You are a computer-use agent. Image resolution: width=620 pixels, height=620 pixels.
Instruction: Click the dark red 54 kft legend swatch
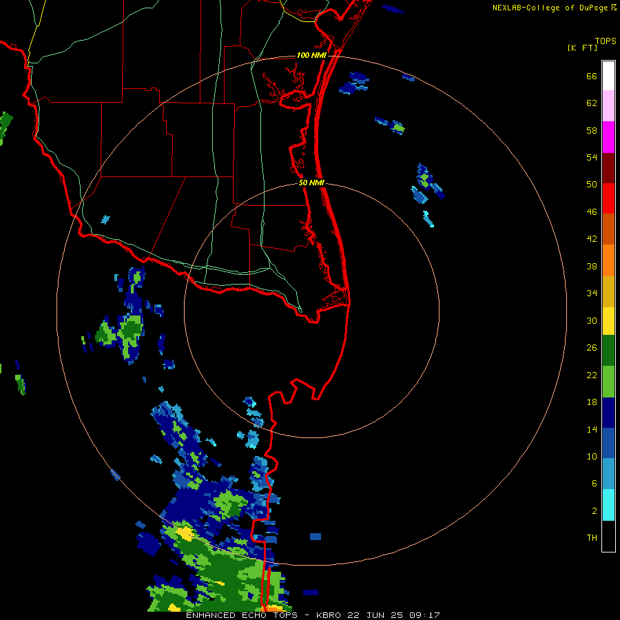coord(608,168)
